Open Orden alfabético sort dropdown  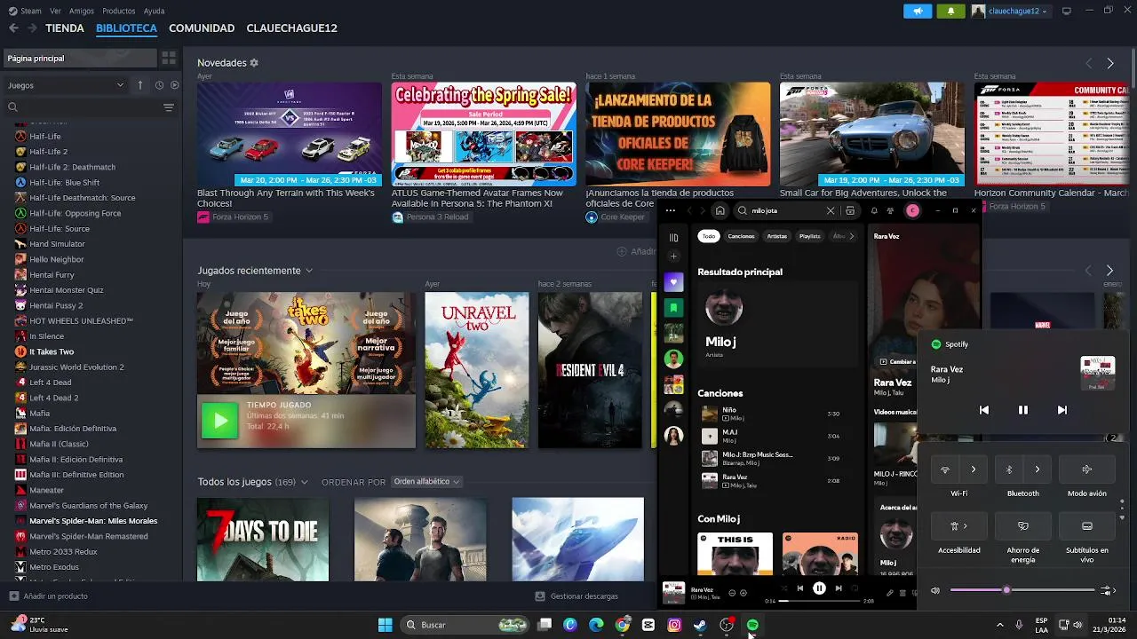pyautogui.click(x=426, y=482)
